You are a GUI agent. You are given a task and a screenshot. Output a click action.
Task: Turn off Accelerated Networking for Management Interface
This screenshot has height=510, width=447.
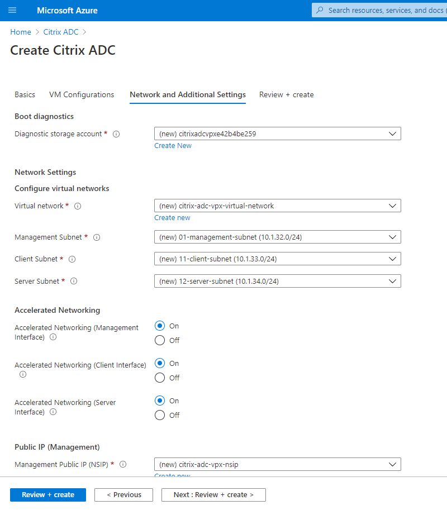click(x=160, y=340)
